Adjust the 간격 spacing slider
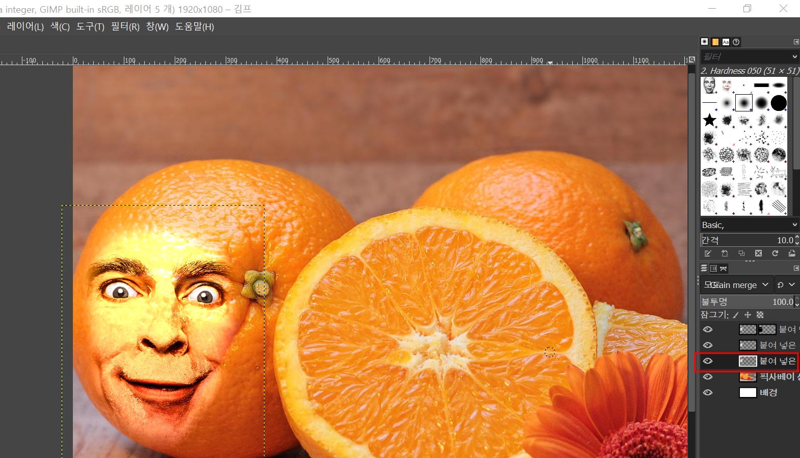Image resolution: width=800 pixels, height=458 pixels. [x=746, y=240]
